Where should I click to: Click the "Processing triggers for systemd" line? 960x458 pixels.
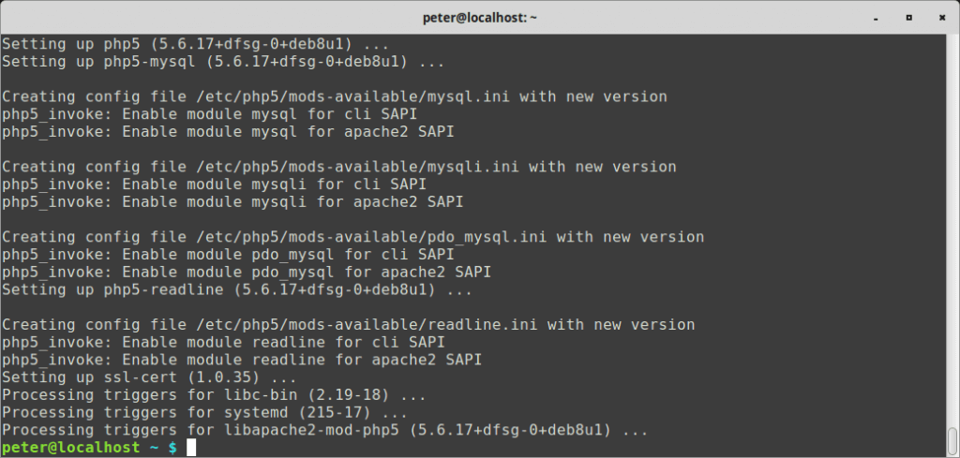click(x=204, y=413)
